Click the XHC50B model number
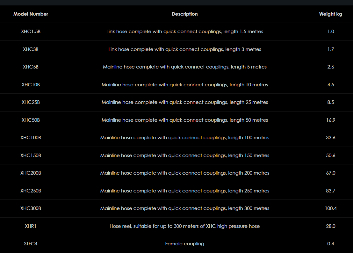This screenshot has width=353, height=253. coord(31,120)
